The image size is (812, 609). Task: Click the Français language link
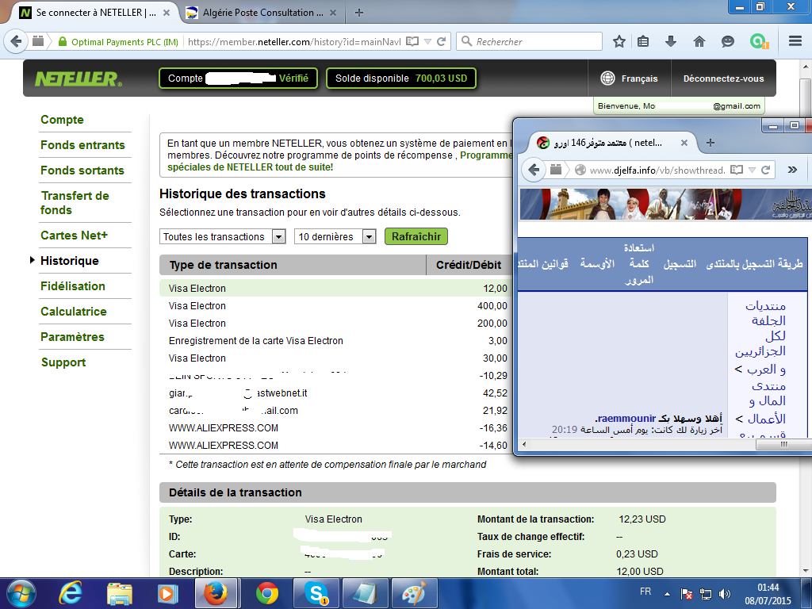pos(640,79)
